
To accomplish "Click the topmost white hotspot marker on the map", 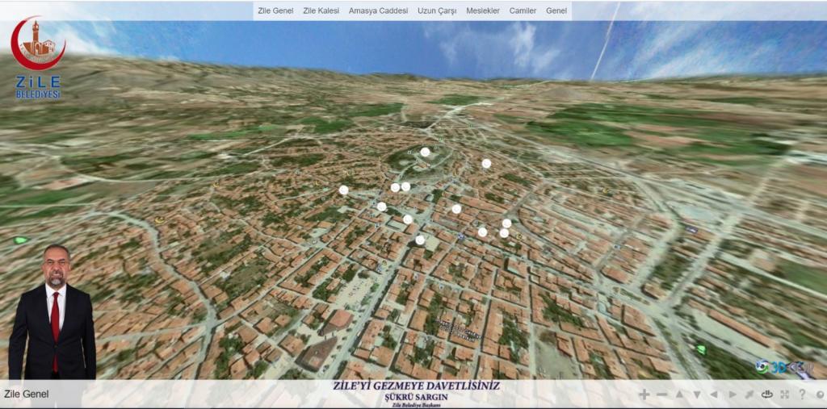I will (x=425, y=152).
